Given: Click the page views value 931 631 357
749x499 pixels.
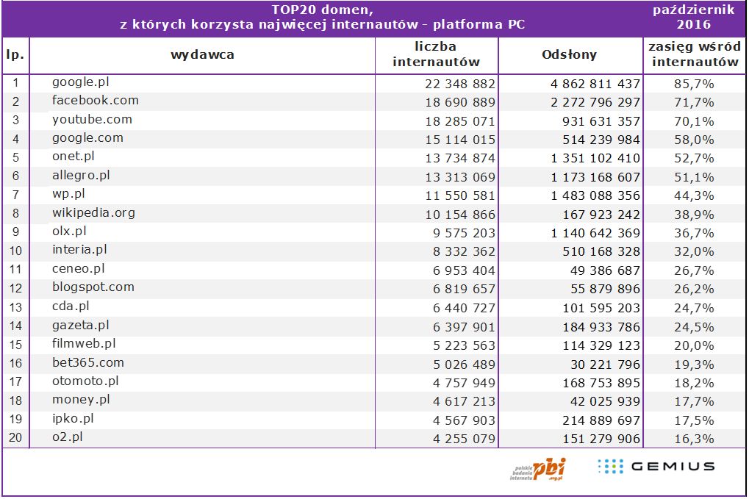Looking at the screenshot, I should [601, 122].
